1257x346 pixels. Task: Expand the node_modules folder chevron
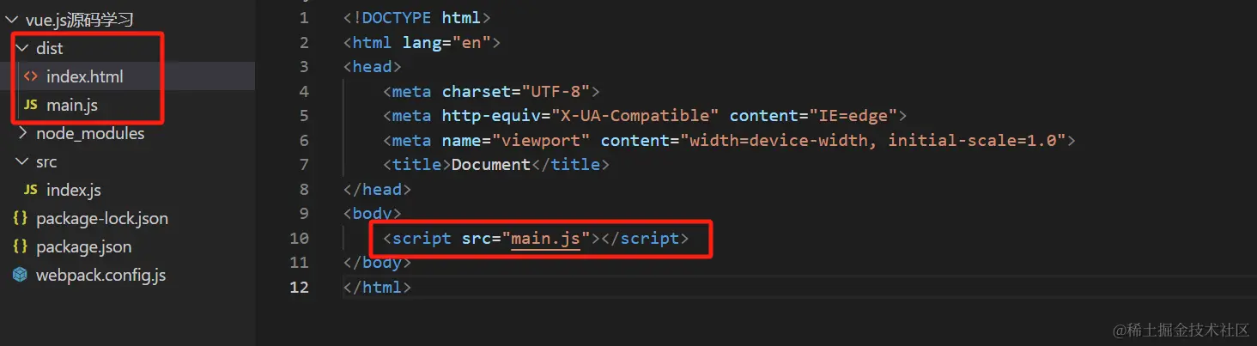(21, 133)
